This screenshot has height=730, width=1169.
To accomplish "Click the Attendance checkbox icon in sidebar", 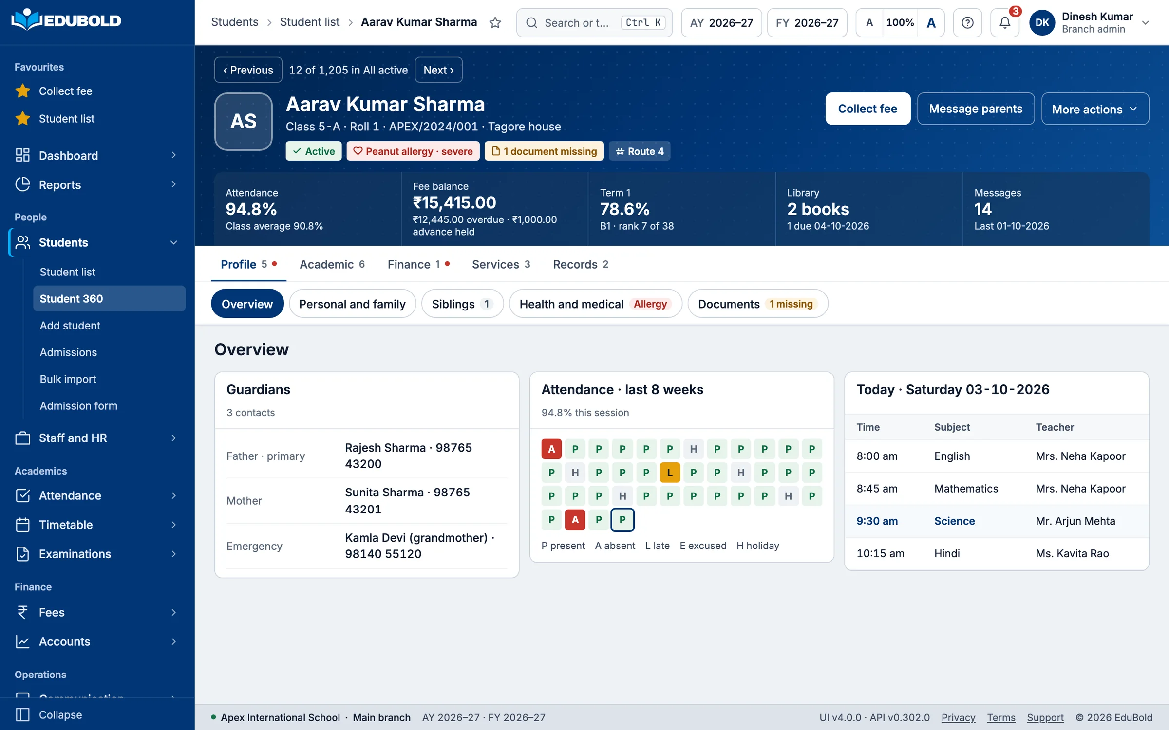I will (22, 495).
